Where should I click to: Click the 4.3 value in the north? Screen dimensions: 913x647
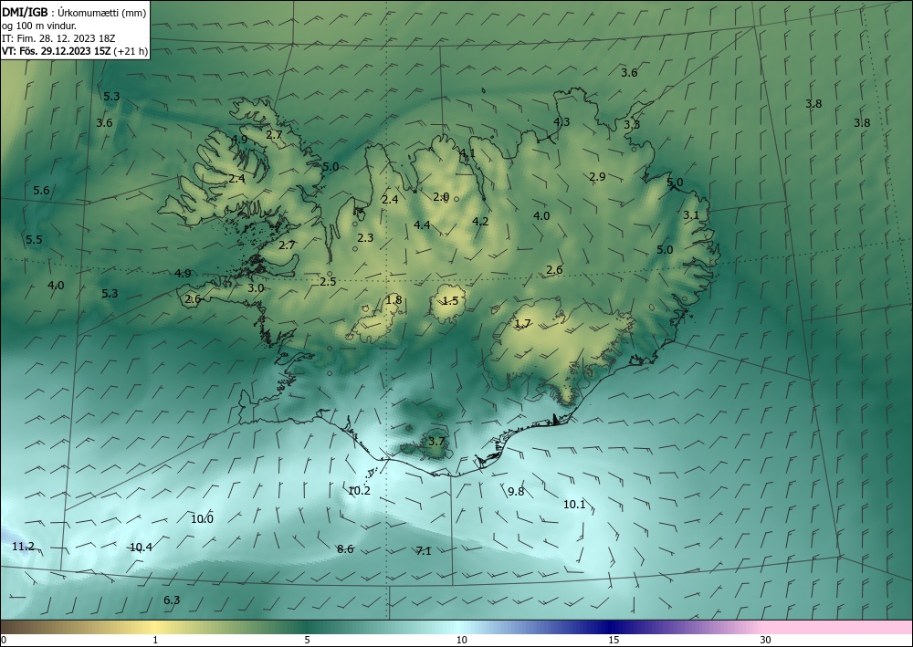click(x=561, y=121)
